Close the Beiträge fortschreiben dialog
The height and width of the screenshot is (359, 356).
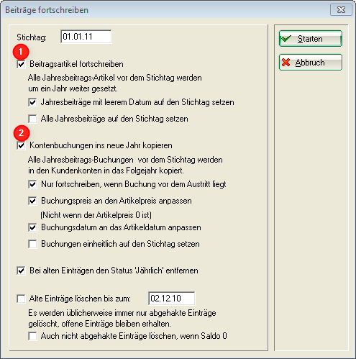[x=341, y=10]
